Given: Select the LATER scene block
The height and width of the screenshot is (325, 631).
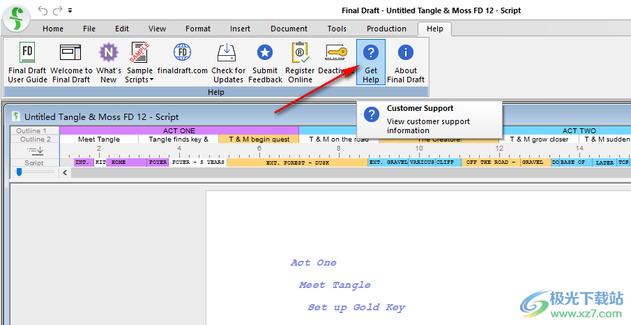Looking at the screenshot, I should pyautogui.click(x=605, y=162).
